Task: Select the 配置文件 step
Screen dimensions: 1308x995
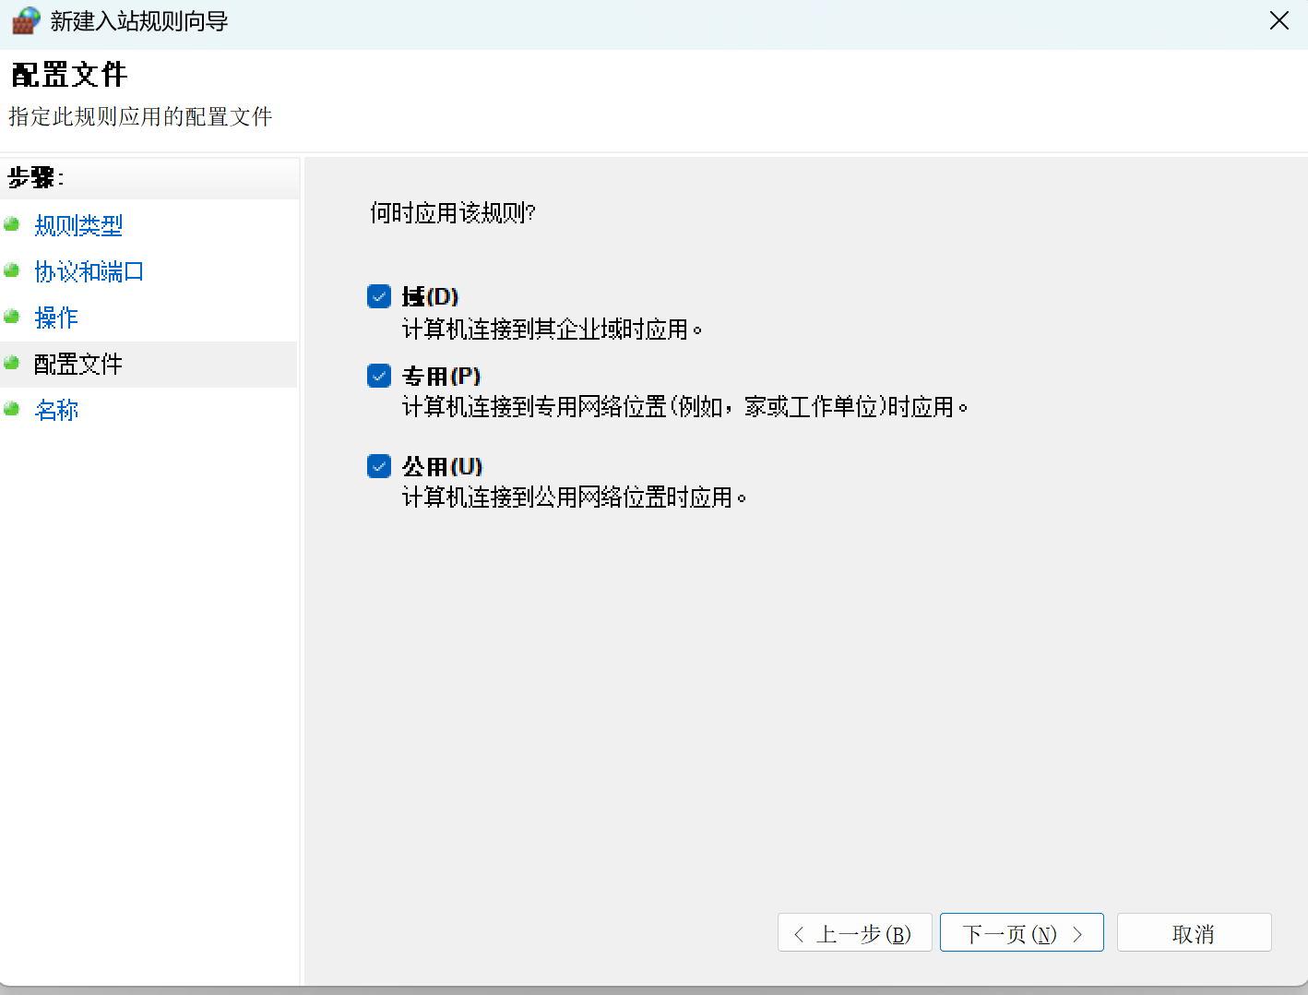Action: 78,364
